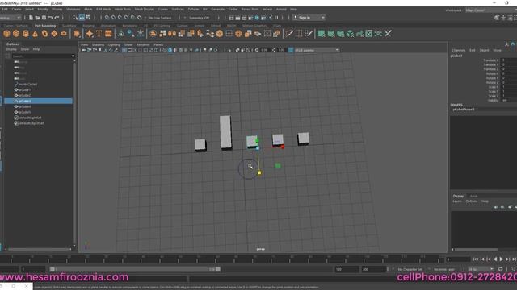Open the Deform menu
Image resolution: width=517 pixels, height=290 pixels.
[x=193, y=9]
